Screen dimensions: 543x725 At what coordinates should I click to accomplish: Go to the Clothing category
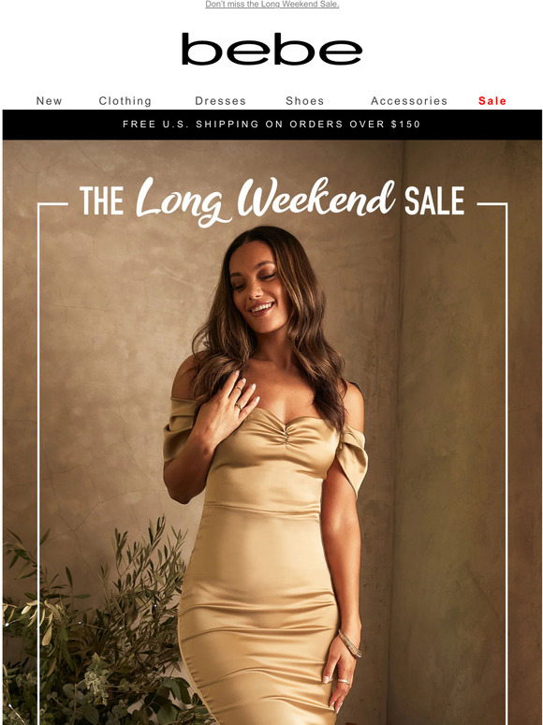tap(125, 101)
